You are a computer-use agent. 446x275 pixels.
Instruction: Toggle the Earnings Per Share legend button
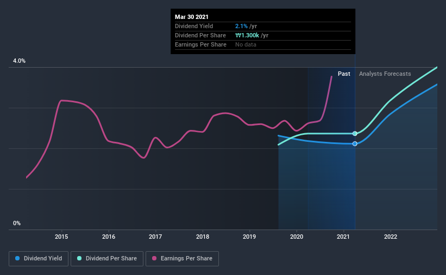183,259
